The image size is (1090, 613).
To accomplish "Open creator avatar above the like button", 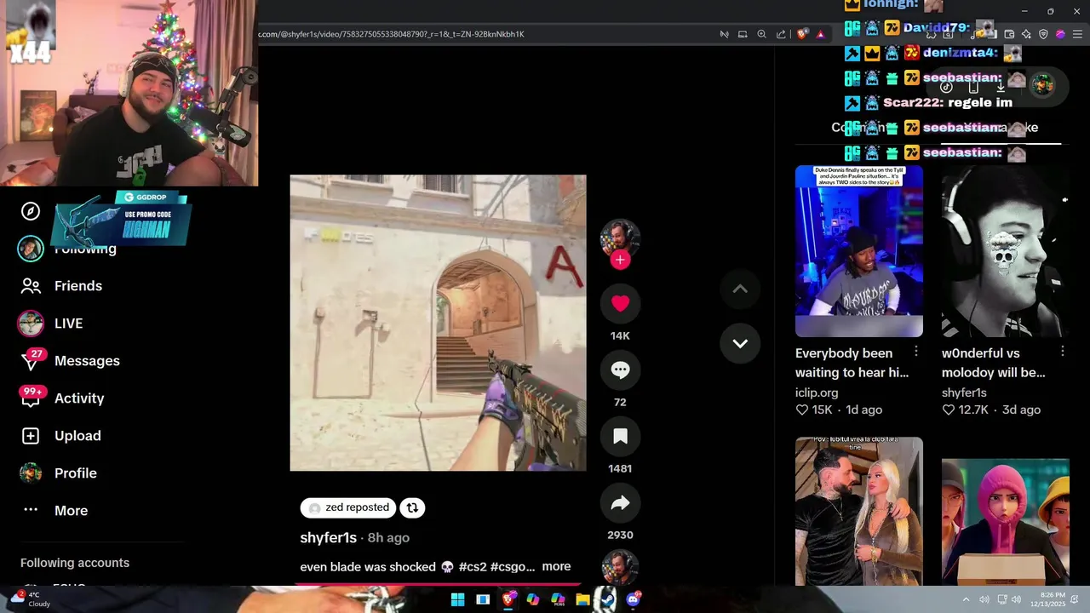I will [620, 238].
